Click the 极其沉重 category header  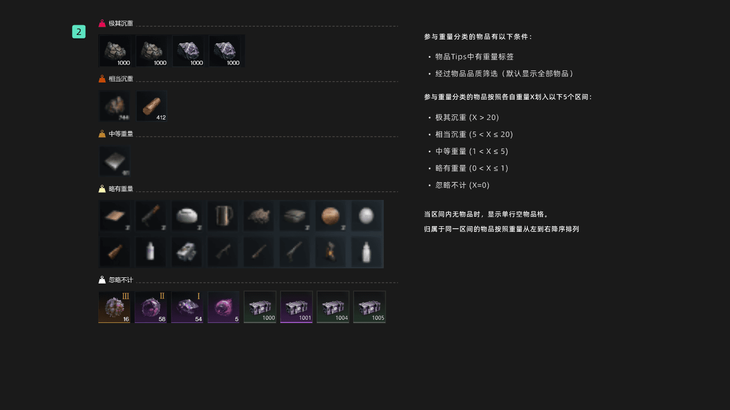(x=121, y=23)
